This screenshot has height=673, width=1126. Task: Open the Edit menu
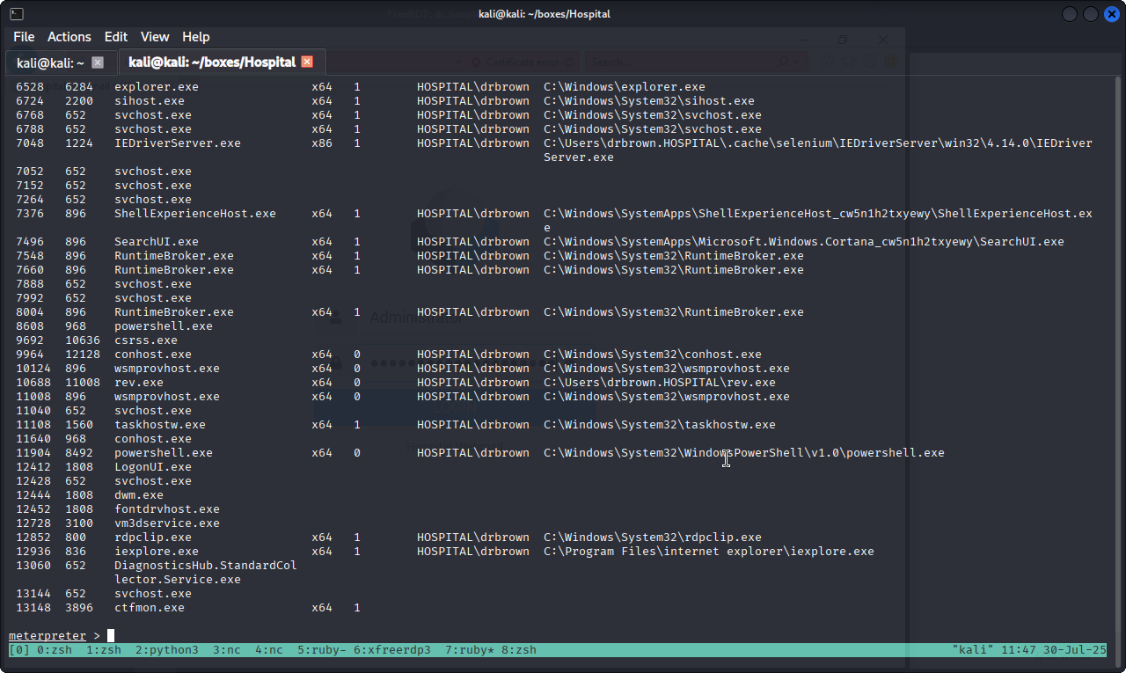point(116,37)
